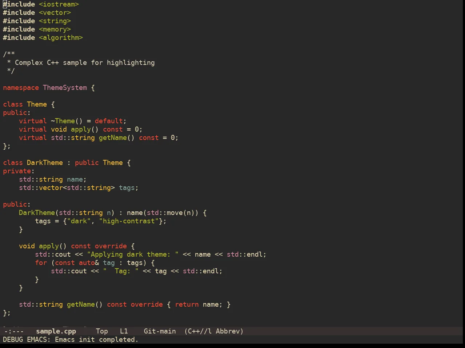
Task: Click 'std::string name;' member line
Action: click(53, 179)
